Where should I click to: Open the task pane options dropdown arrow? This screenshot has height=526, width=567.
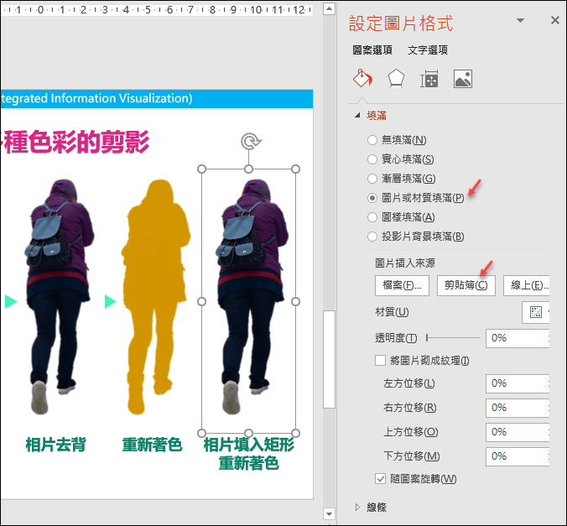coord(520,21)
